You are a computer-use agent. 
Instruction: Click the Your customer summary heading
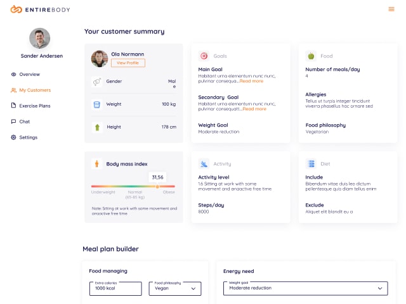click(124, 32)
